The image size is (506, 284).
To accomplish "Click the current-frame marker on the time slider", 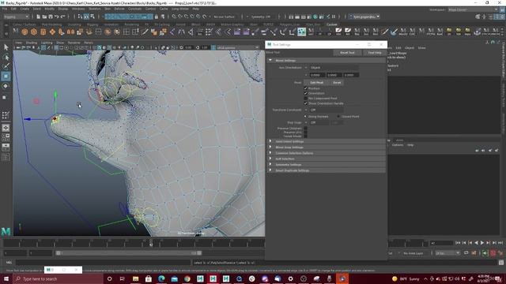I will (x=151, y=242).
